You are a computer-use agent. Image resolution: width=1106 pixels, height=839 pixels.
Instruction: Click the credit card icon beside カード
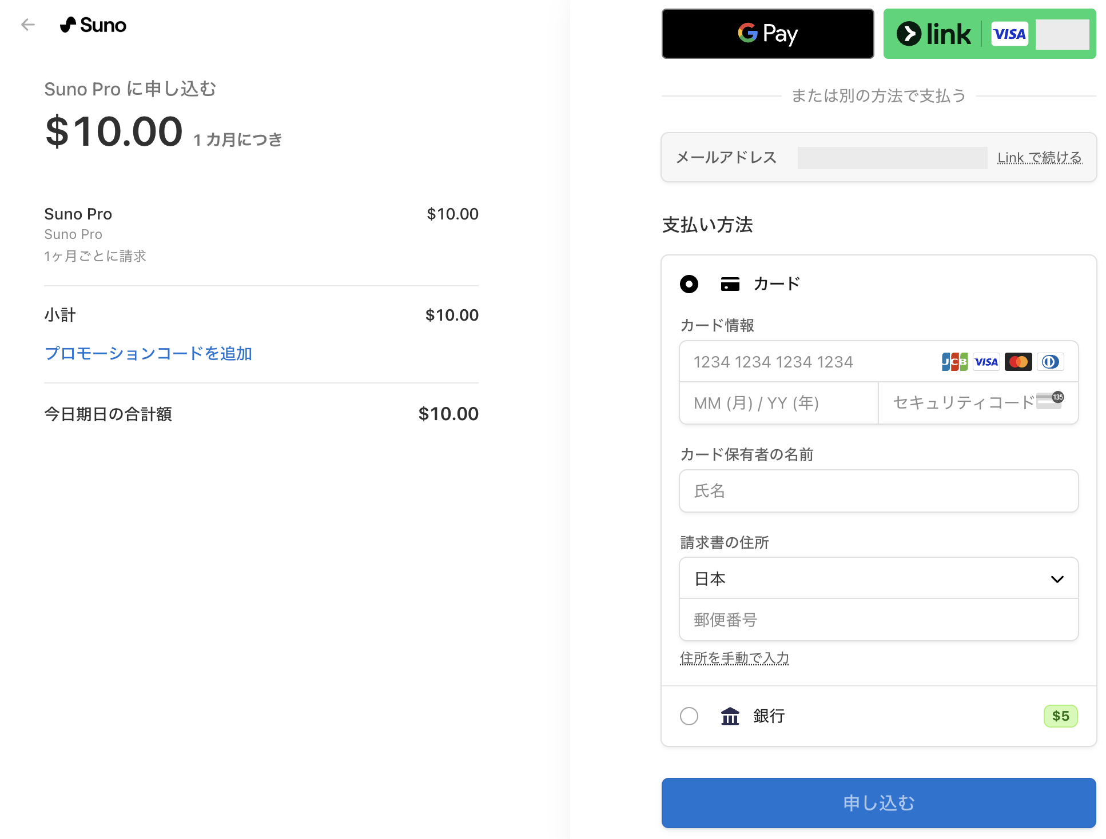(730, 284)
